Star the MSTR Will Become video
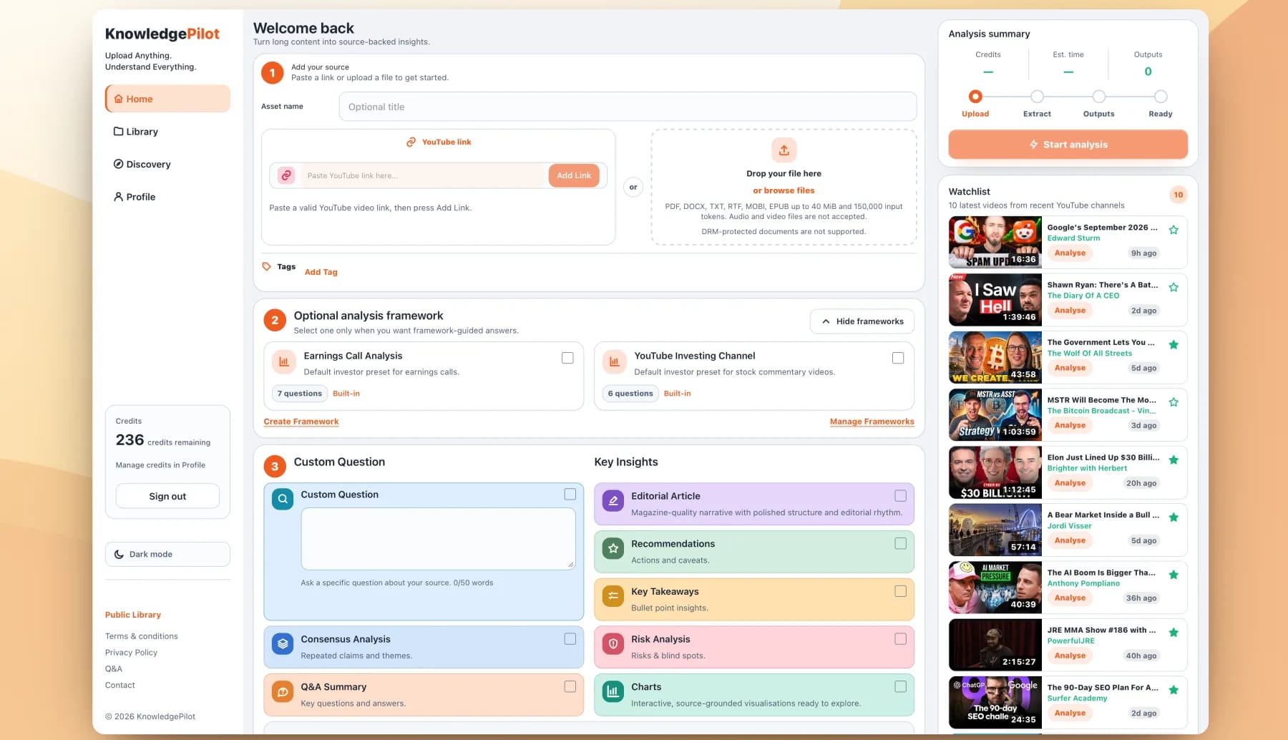1288x740 pixels. 1174,402
